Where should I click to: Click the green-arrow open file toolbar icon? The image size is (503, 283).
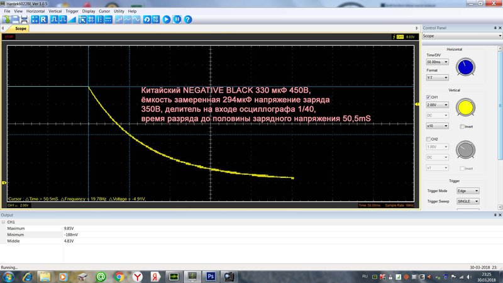[6, 19]
